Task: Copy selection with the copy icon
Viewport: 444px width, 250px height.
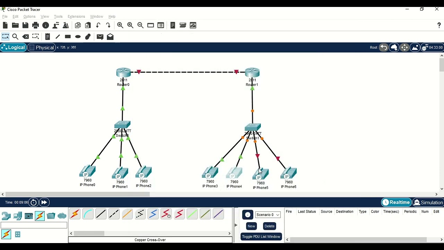Action: tap(78, 25)
